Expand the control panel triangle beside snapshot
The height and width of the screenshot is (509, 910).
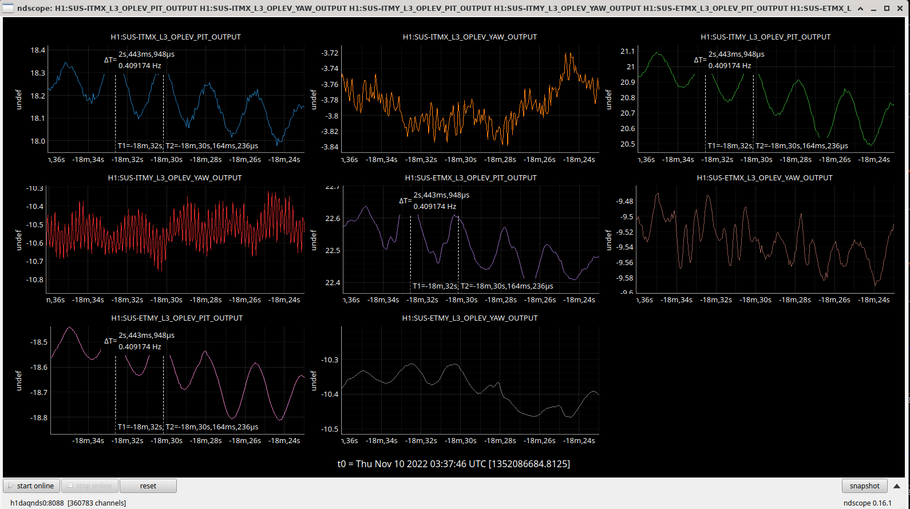897,486
